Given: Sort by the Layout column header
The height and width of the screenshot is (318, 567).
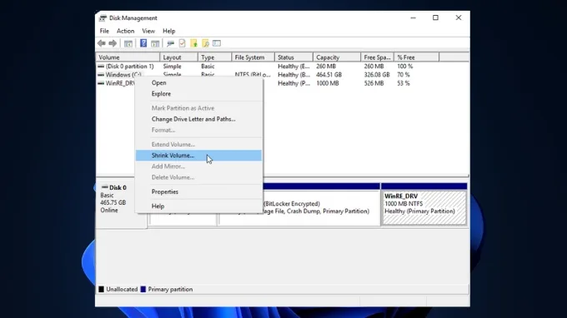Looking at the screenshot, I should [178, 57].
